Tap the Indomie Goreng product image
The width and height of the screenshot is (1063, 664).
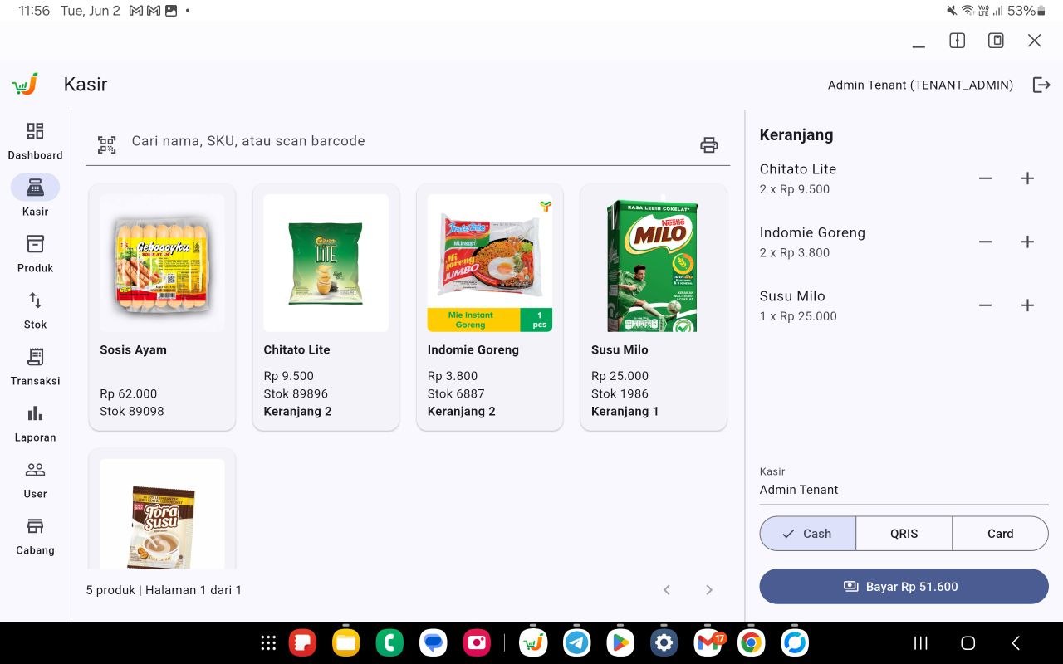pyautogui.click(x=489, y=263)
